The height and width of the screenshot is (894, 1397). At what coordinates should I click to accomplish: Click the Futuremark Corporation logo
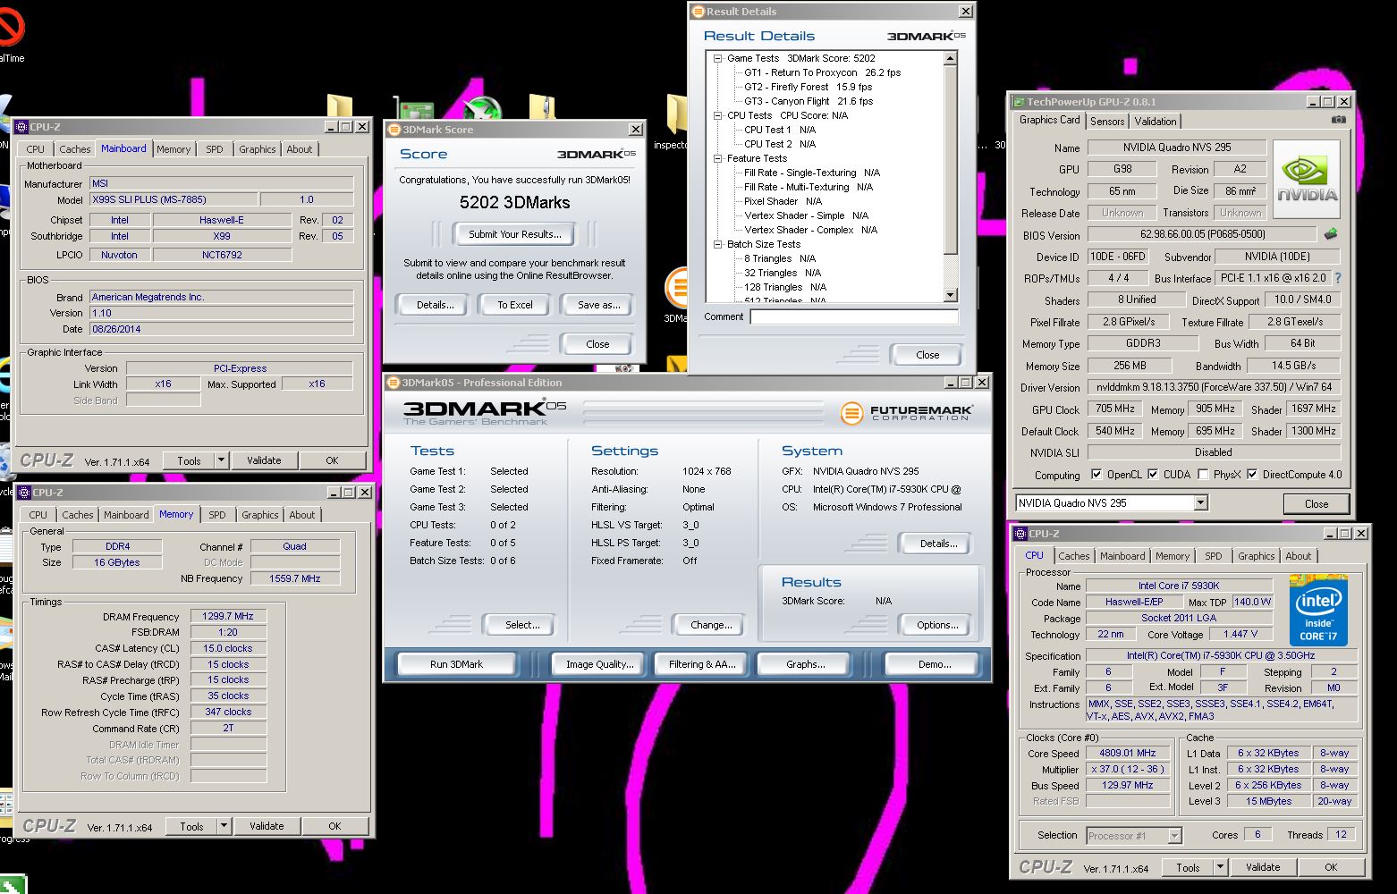tap(907, 413)
